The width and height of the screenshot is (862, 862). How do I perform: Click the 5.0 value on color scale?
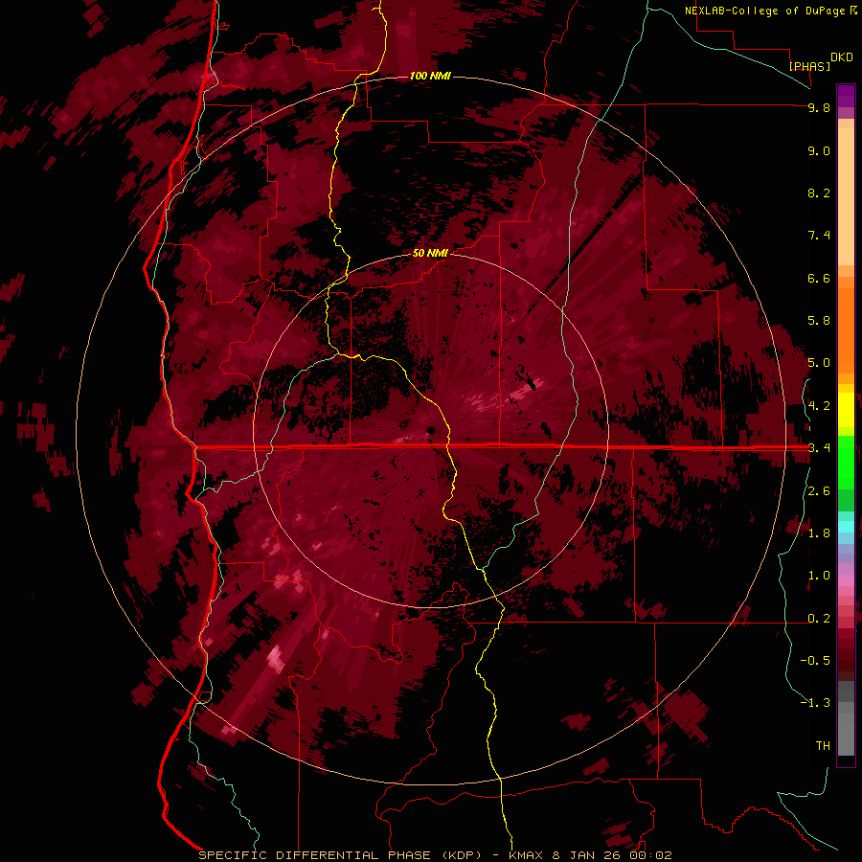click(819, 363)
